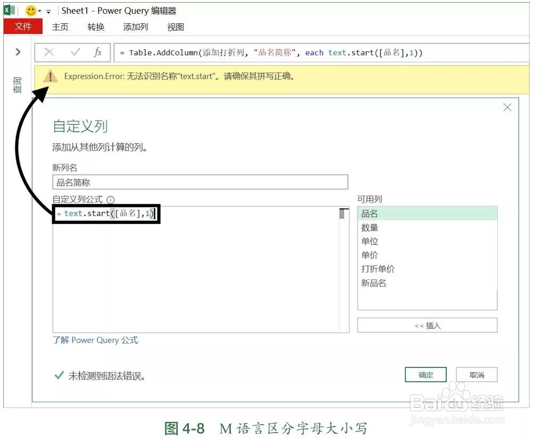Cancel formula edit with the X icon
The height and width of the screenshot is (438, 534).
click(49, 53)
